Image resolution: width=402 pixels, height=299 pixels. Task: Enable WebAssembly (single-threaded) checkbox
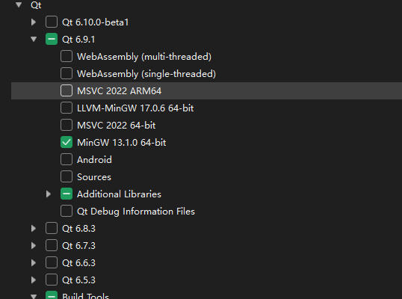(x=67, y=73)
